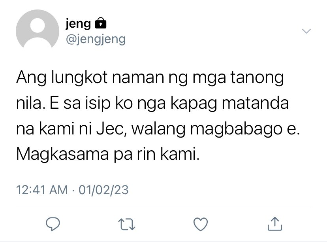The width and height of the screenshot is (327, 242).
Task: Click the word 'matanda' in the tweet
Action: tap(255, 103)
